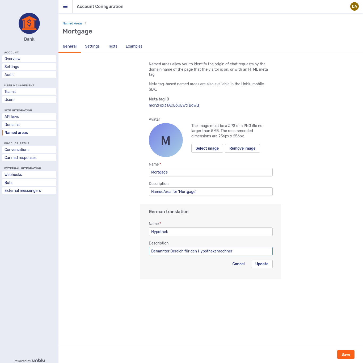The image size is (363, 363).
Task: Open the Texts tab
Action: [x=112, y=46]
